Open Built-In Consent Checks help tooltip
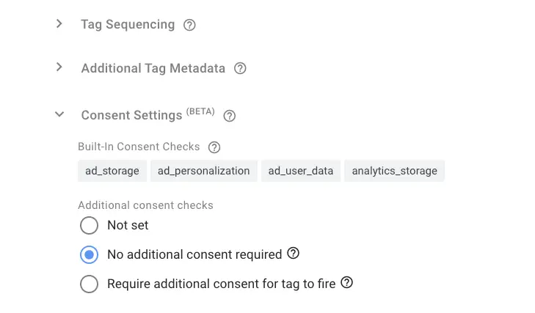This screenshot has height=313, width=535. click(214, 147)
